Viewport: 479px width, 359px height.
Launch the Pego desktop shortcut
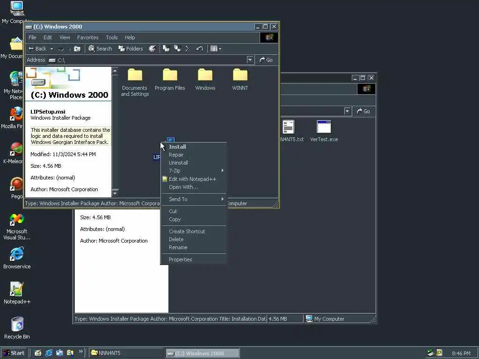[x=16, y=188]
